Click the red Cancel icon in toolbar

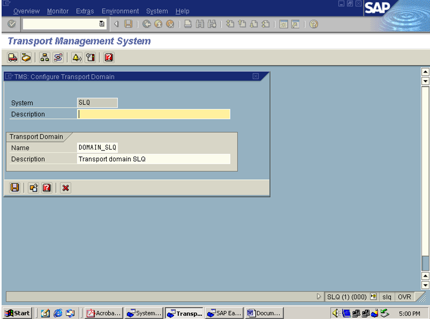pos(170,24)
